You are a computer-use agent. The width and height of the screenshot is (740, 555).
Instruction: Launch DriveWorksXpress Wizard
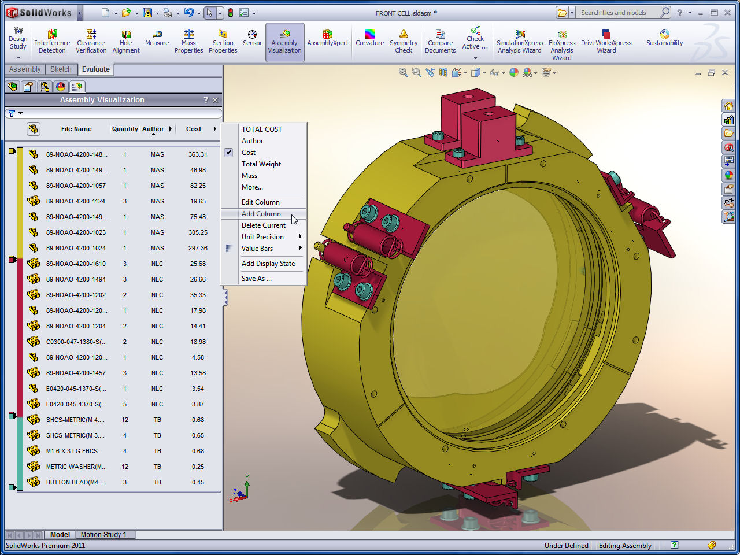pos(606,42)
